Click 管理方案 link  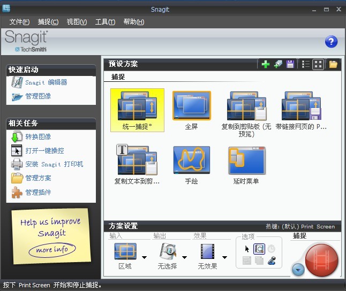tap(38, 178)
